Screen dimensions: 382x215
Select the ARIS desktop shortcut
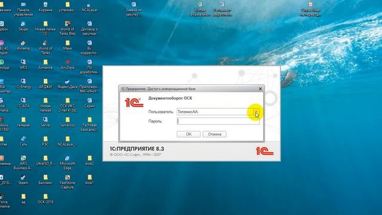pos(23,65)
